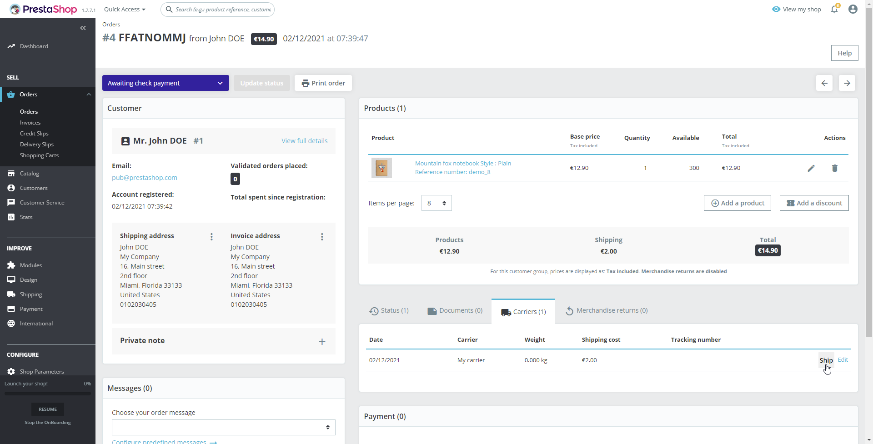Click the Print order button
The width and height of the screenshot is (873, 444).
point(323,83)
